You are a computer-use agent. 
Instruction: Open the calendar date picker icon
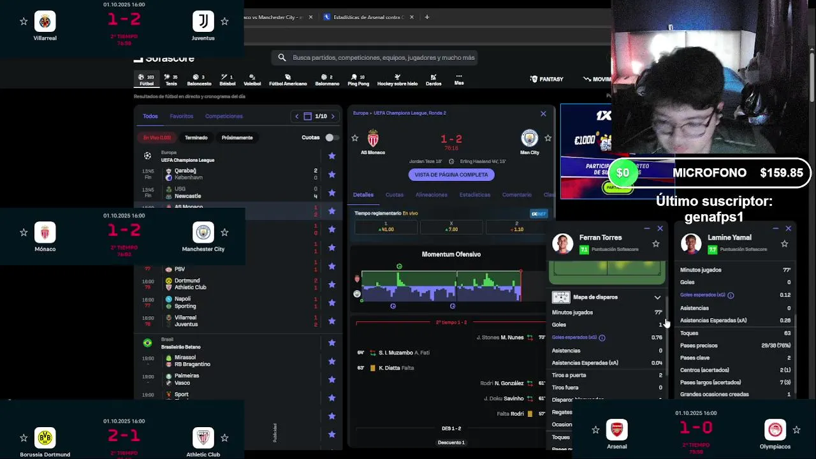(x=307, y=116)
